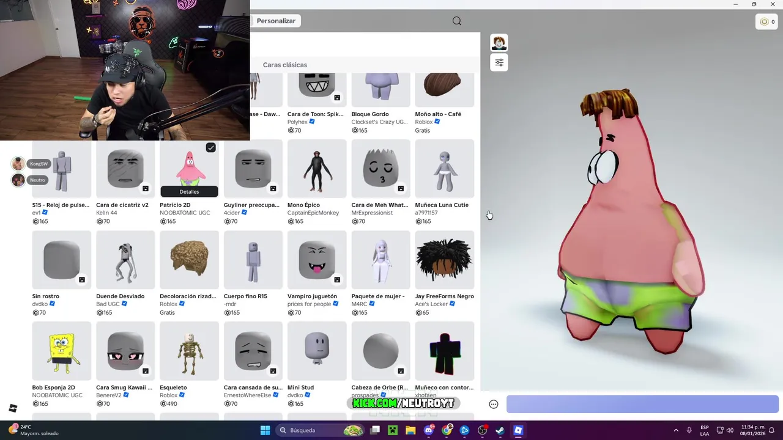Select the Muñeca Luna Cutie item

pos(445,169)
